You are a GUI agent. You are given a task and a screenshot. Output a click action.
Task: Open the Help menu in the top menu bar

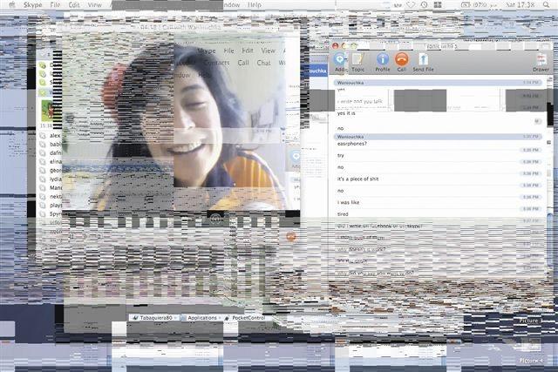pos(255,5)
